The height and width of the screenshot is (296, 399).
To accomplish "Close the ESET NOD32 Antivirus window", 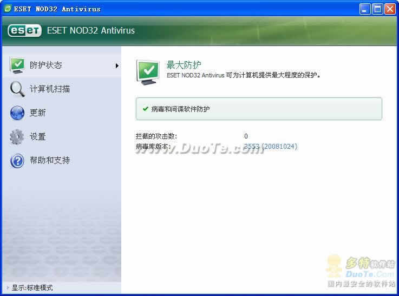I will (x=390, y=9).
